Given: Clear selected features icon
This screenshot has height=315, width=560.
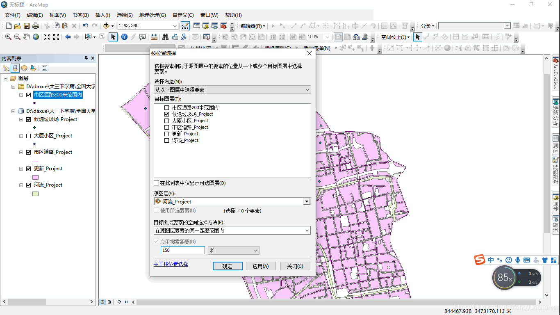Looking at the screenshot, I should (102, 37).
